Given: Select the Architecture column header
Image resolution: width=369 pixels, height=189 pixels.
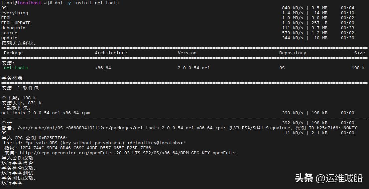Looking at the screenshot, I should pos(111,53).
